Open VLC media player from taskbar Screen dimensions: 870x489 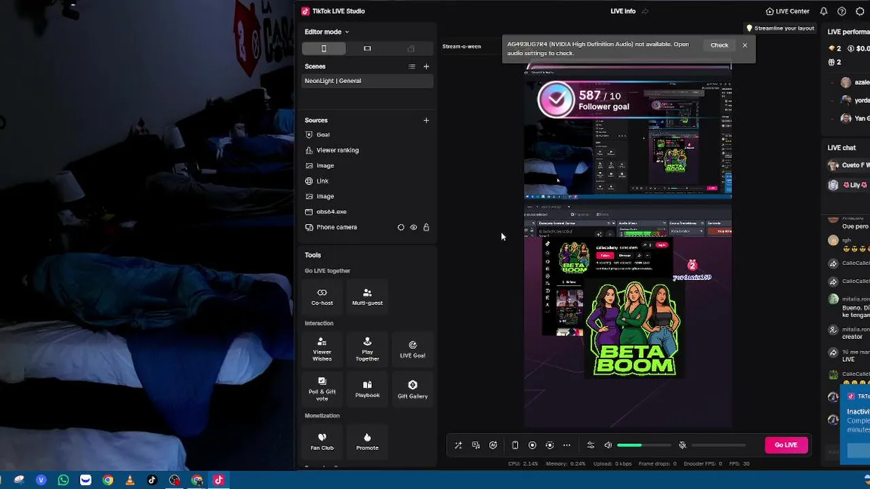coord(130,480)
